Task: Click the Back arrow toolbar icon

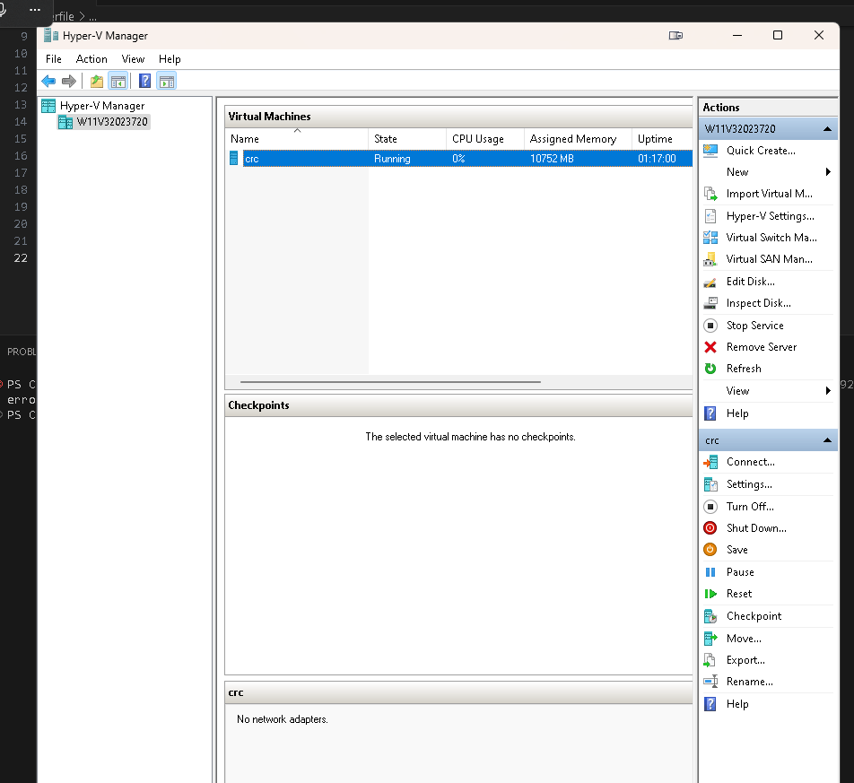Action: [x=48, y=82]
